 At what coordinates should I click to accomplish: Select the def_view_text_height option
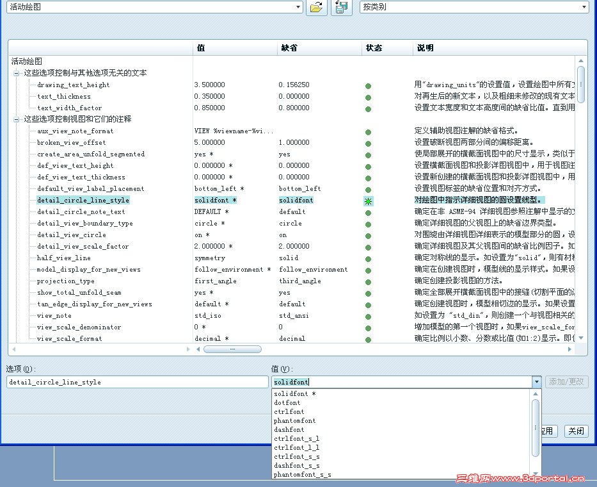click(x=75, y=165)
